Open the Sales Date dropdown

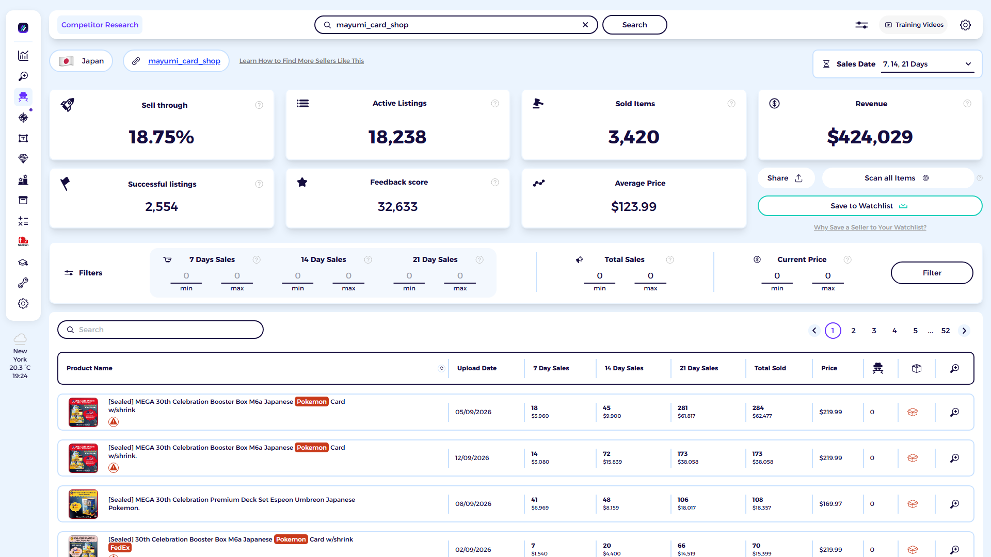928,64
